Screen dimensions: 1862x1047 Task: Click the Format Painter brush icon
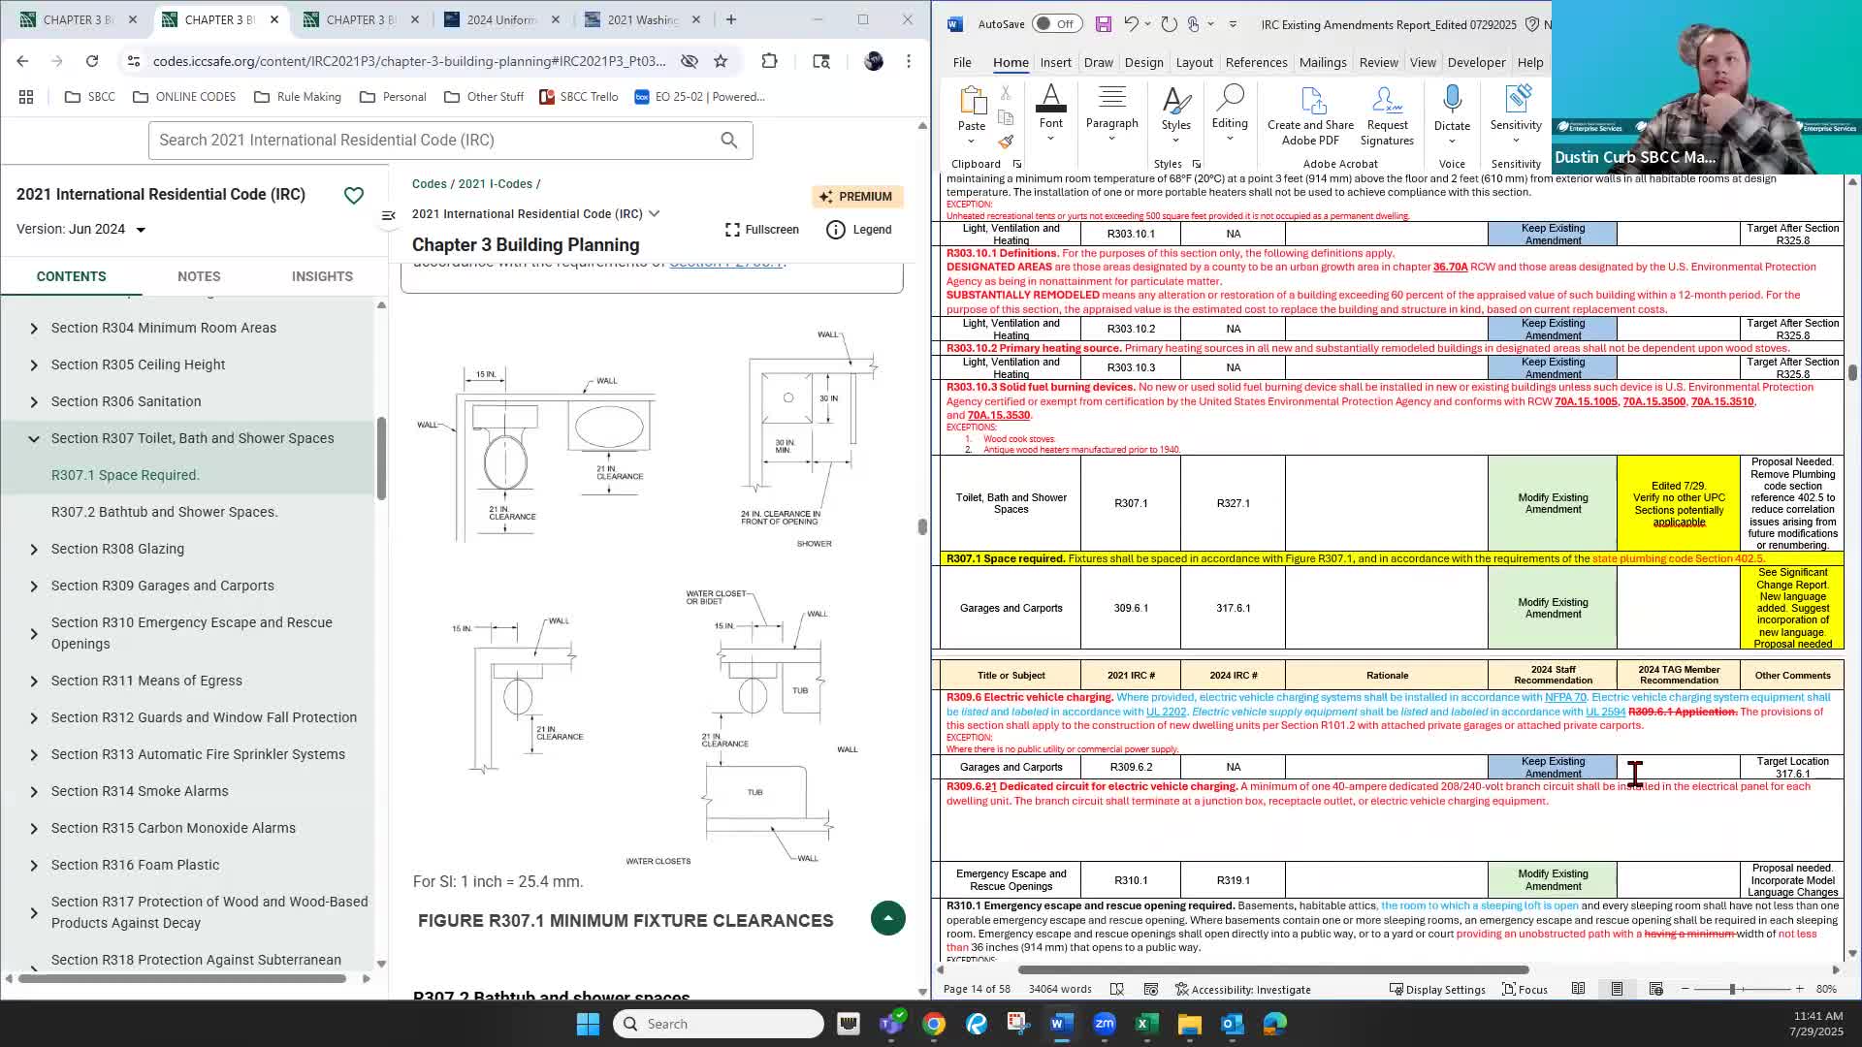pos(1006,142)
